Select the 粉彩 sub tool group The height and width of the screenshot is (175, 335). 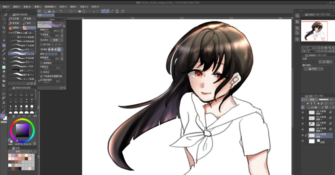pos(29,23)
